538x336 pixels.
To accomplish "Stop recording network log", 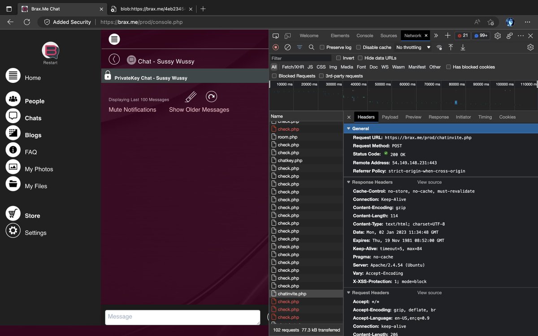I will click(x=276, y=47).
